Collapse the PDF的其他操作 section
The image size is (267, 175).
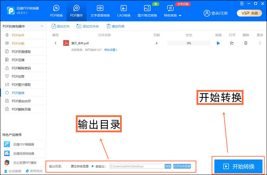[x=42, y=26]
